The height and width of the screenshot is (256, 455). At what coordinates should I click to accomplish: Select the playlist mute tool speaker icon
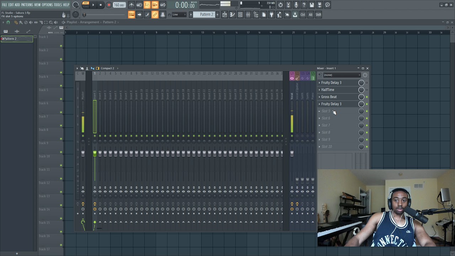(31, 22)
